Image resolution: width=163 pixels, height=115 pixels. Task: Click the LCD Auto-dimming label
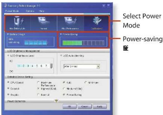[x=73, y=56]
